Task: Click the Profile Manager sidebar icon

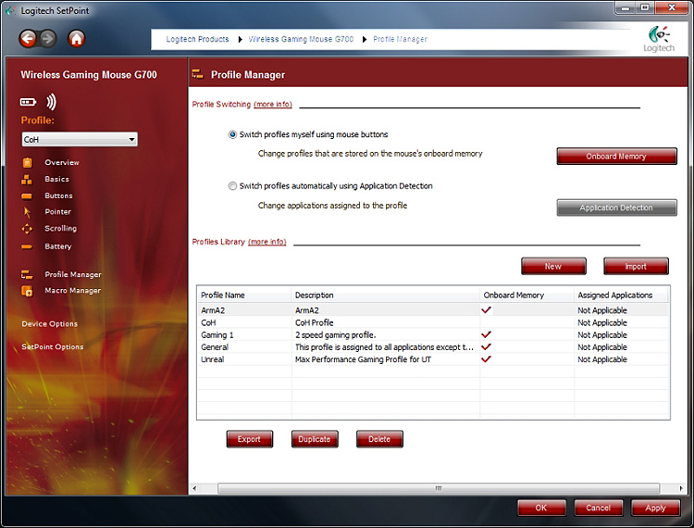Action: 27,275
